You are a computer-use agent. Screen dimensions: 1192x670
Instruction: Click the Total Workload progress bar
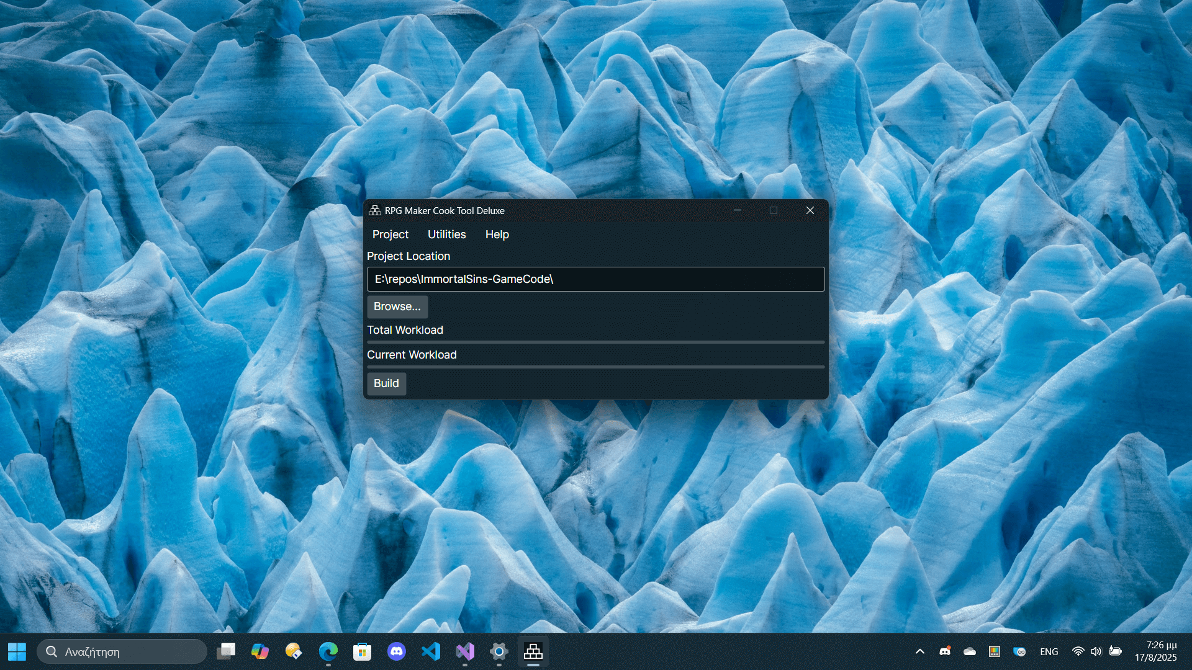coord(595,342)
